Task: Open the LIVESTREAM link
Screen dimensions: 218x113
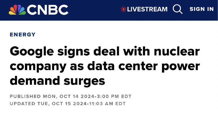Action: pyautogui.click(x=147, y=9)
